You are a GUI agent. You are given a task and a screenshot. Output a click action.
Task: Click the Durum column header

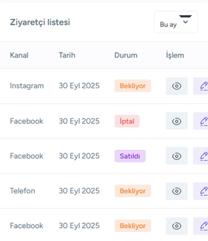click(x=126, y=55)
